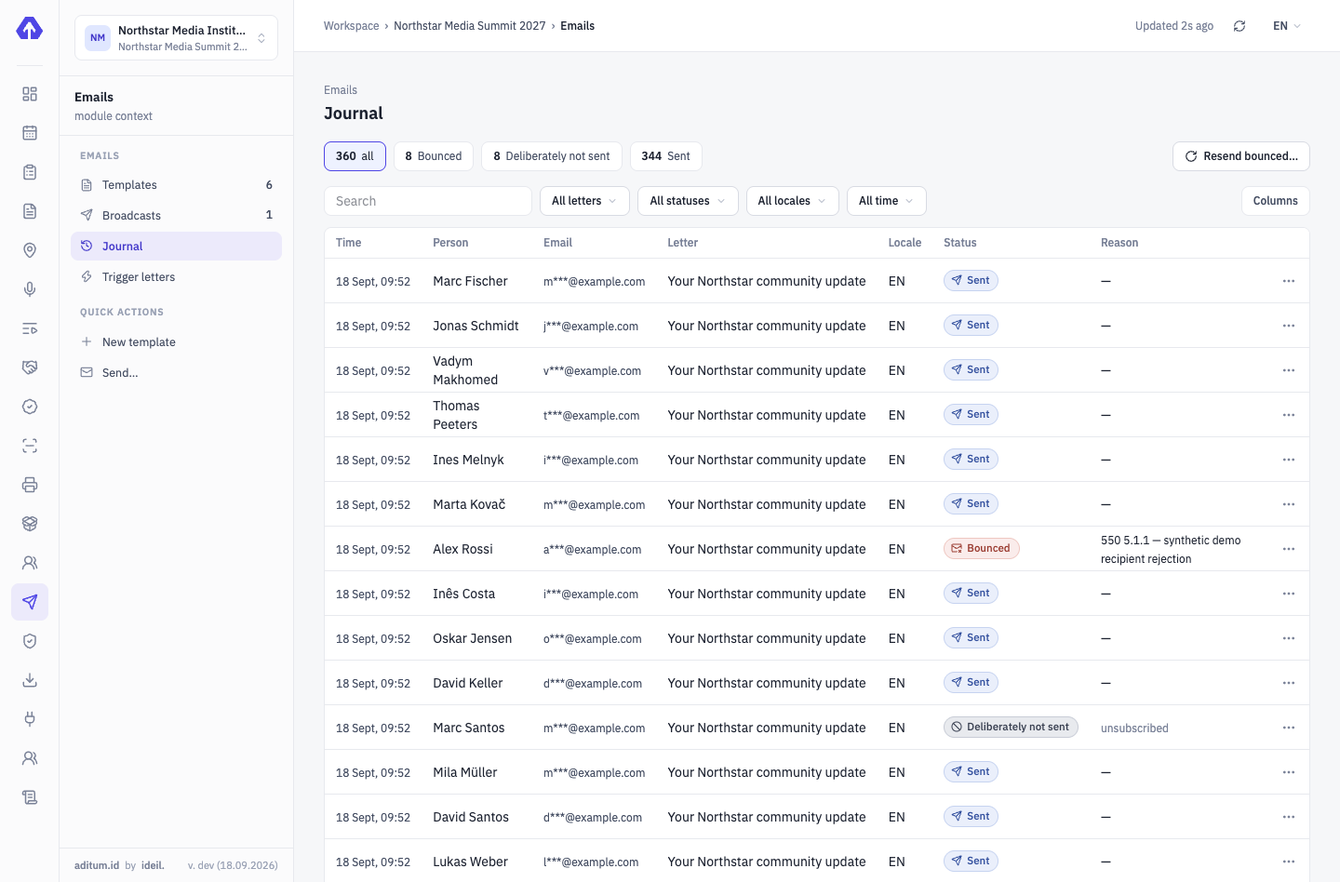
Task: Open the workspace switcher Northstar Media Institute
Action: click(176, 38)
